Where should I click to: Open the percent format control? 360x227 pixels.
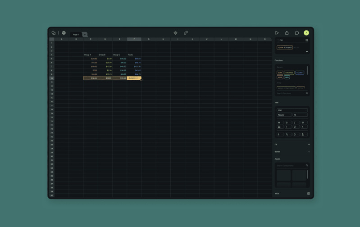pos(288,135)
